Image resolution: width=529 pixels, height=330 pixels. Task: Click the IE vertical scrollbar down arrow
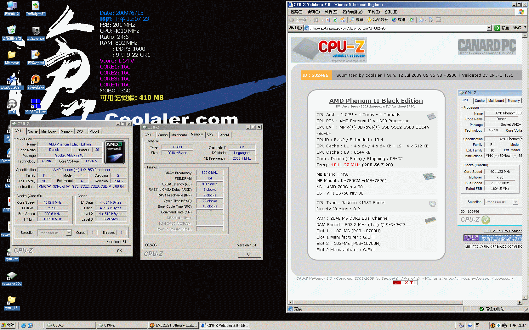click(x=525, y=297)
